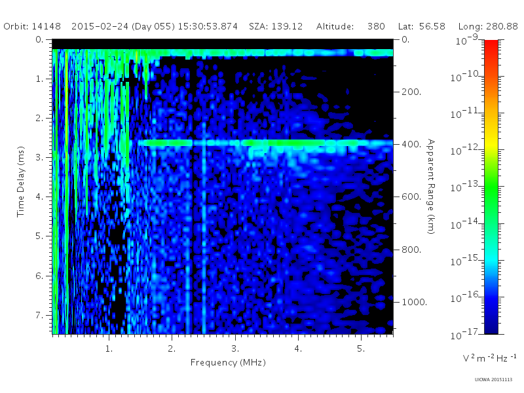Click the UIOWA 20151113 credit text
The image size is (524, 393).
point(494,380)
